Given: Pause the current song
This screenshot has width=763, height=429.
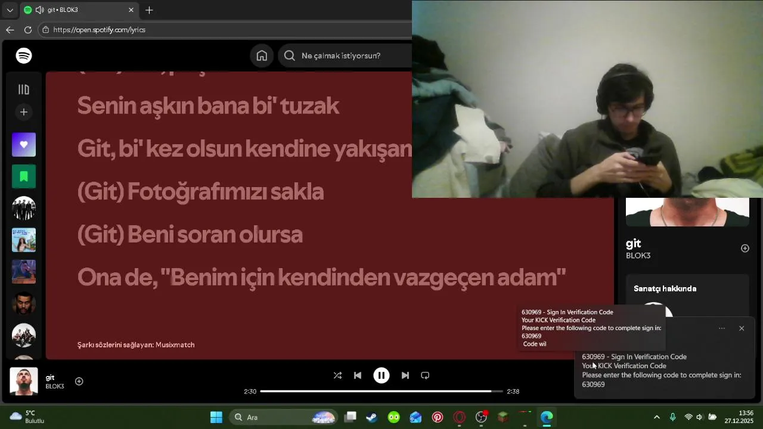Looking at the screenshot, I should (x=381, y=375).
